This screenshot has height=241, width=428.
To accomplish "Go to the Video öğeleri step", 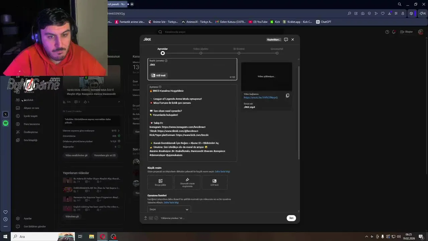I will [201, 51].
